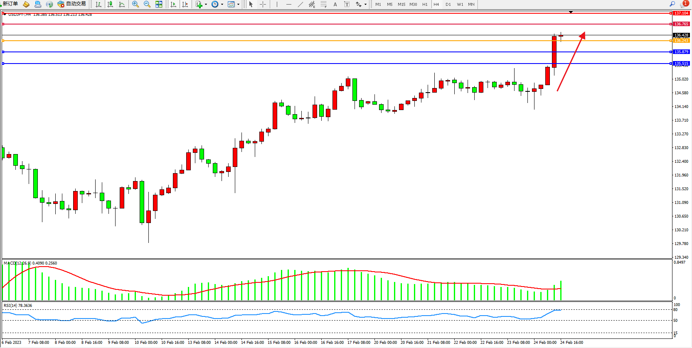This screenshot has height=348, width=692.
Task: Click the New Order (新订单) button
Action: coord(10,4)
